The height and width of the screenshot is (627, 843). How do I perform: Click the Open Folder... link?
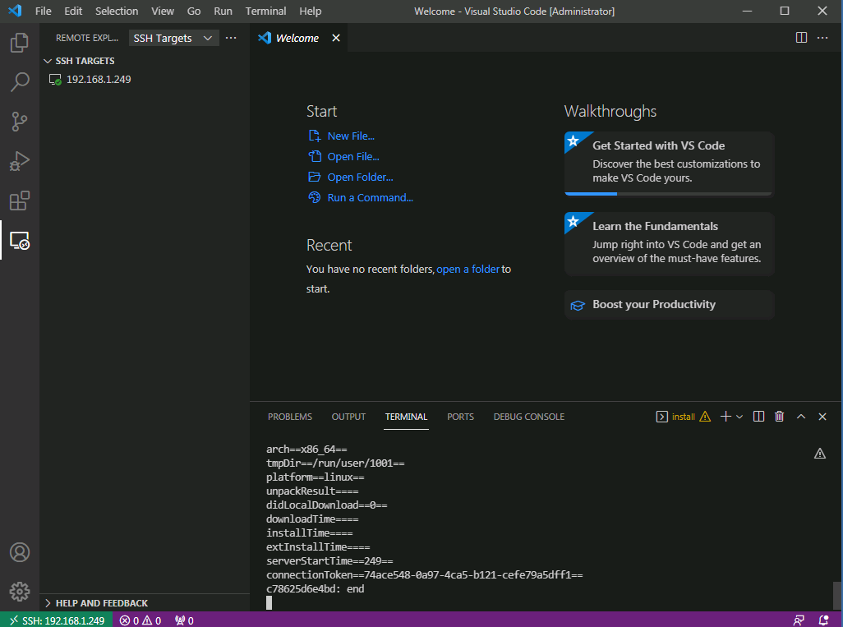360,177
